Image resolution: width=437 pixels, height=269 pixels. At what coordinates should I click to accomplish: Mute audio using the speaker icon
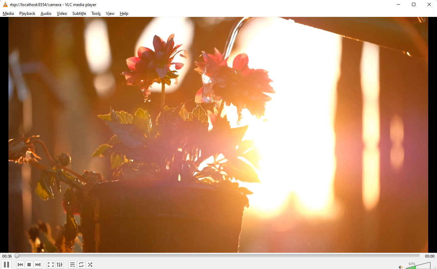[401, 267]
